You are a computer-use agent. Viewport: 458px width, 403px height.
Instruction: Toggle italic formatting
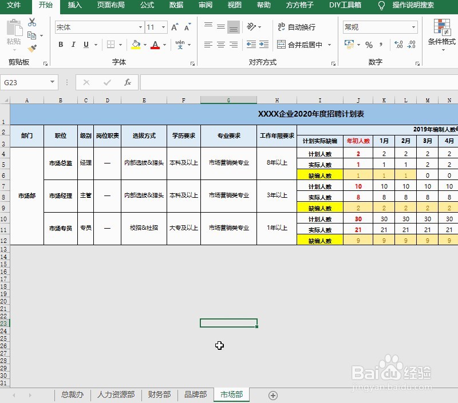point(73,45)
